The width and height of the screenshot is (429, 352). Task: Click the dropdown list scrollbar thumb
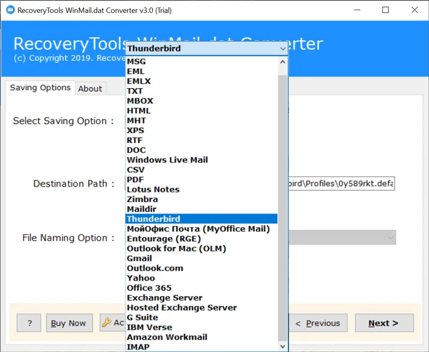pyautogui.click(x=283, y=204)
